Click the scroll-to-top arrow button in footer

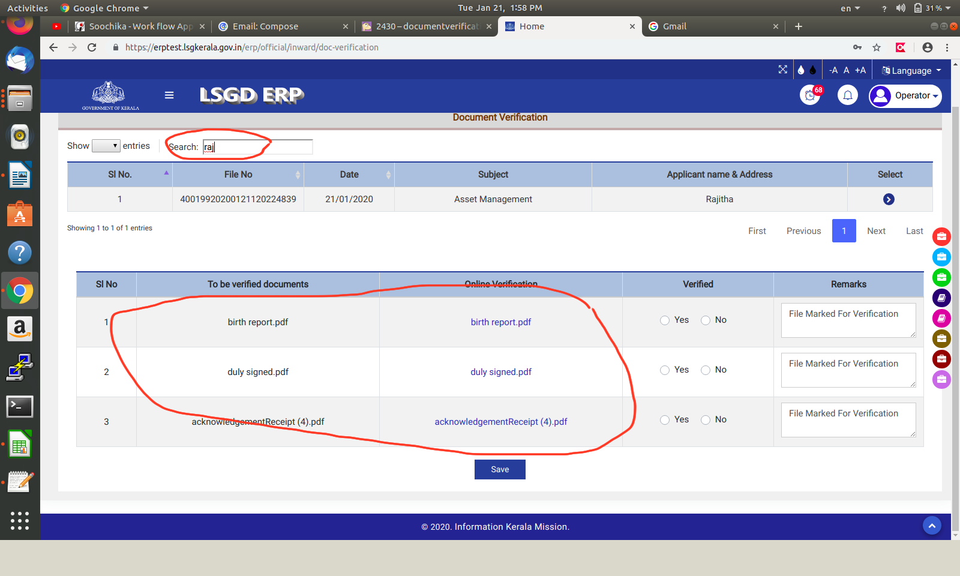pyautogui.click(x=931, y=526)
